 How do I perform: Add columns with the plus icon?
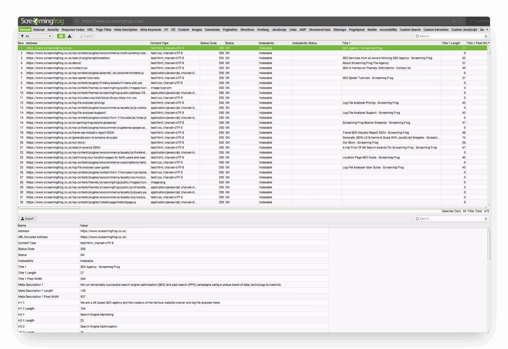click(488, 43)
